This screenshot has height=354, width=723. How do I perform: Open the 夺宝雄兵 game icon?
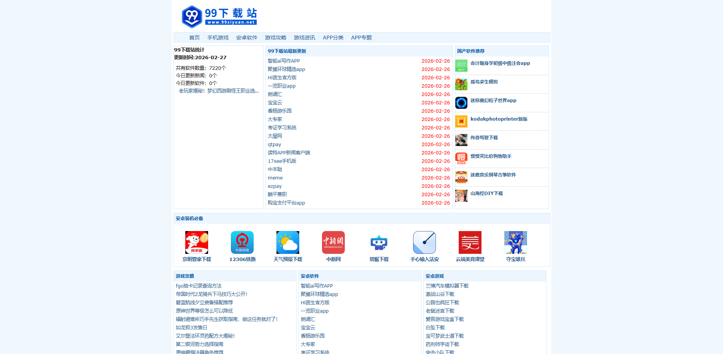tap(515, 242)
